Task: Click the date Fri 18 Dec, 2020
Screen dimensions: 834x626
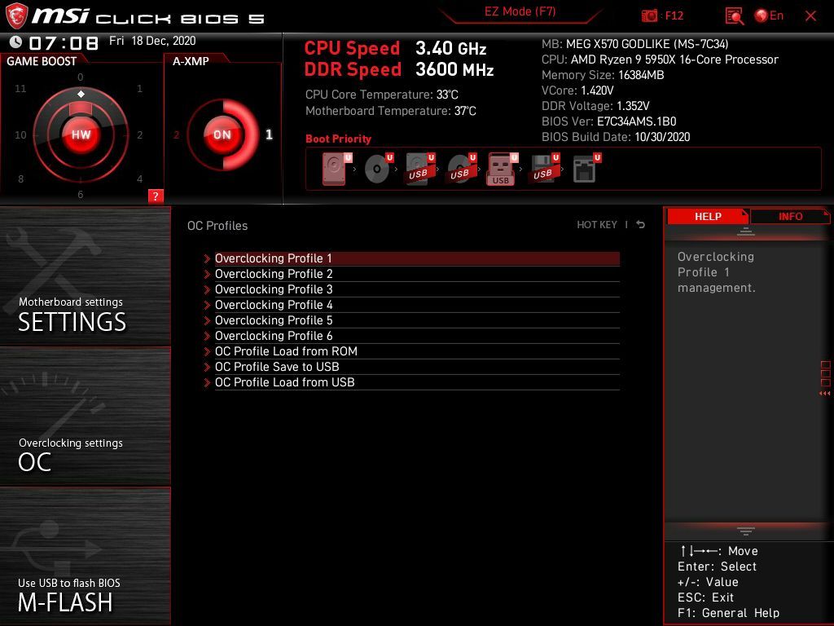Action: click(x=152, y=41)
